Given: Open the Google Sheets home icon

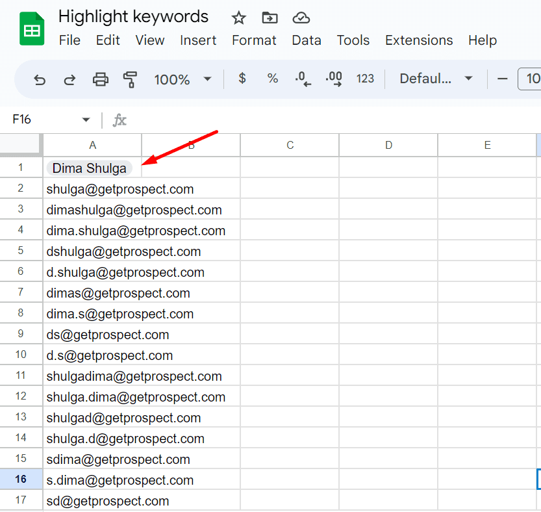Looking at the screenshot, I should [x=32, y=29].
